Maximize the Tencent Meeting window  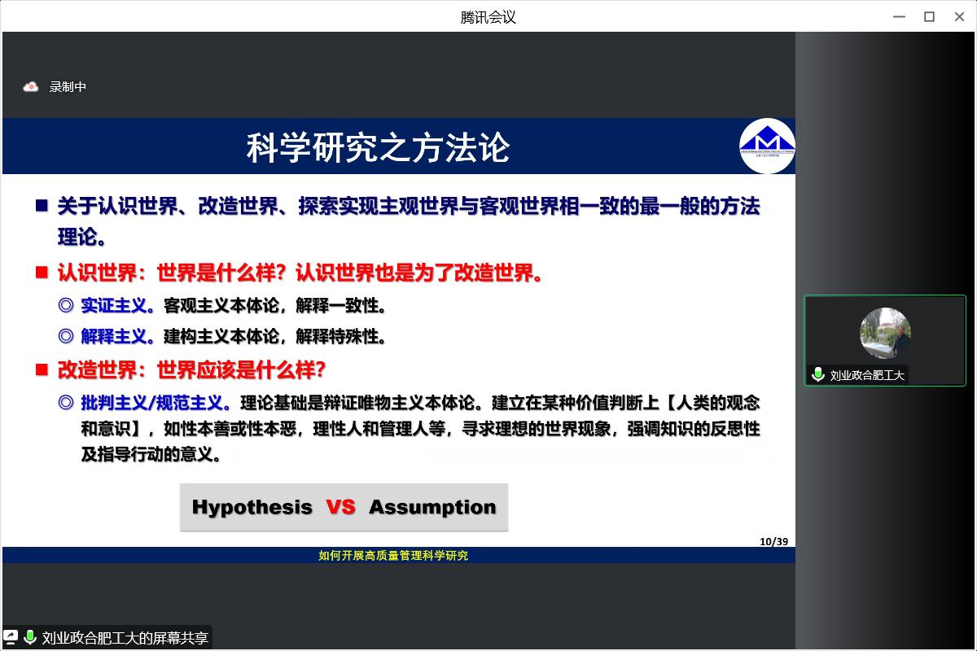coord(929,17)
